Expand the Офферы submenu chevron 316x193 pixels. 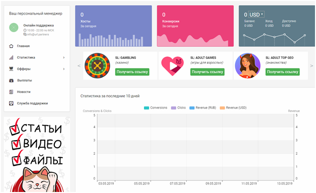(x=64, y=69)
